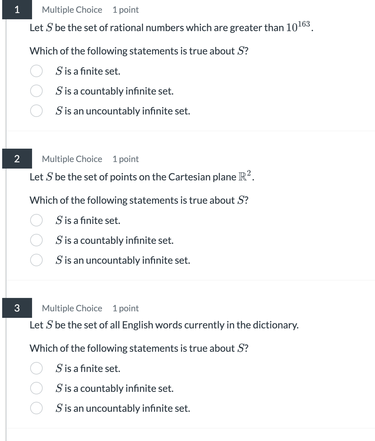375x441 pixels.
Task: Select "S is a finite set" for question 2
Action: coord(36,220)
